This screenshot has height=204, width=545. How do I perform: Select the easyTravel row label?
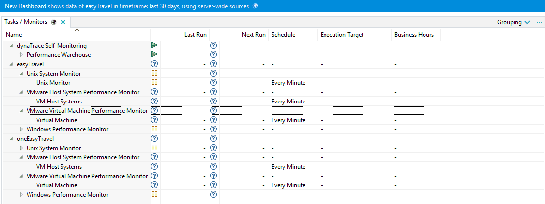point(30,64)
